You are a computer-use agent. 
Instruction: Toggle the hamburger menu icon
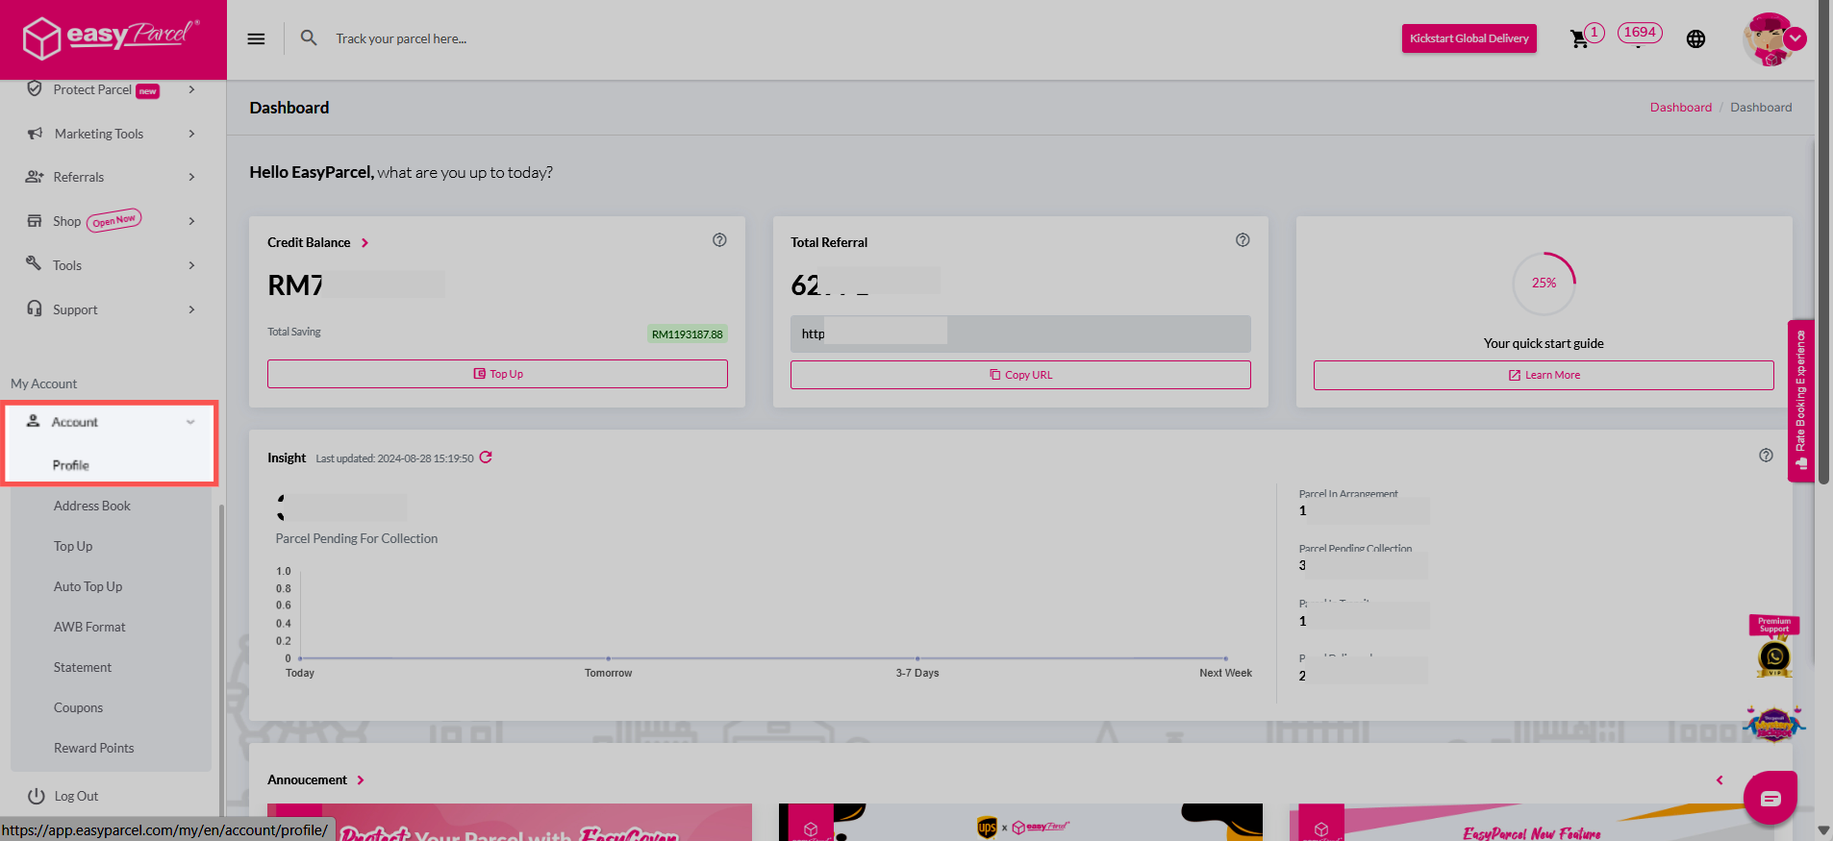(x=256, y=39)
